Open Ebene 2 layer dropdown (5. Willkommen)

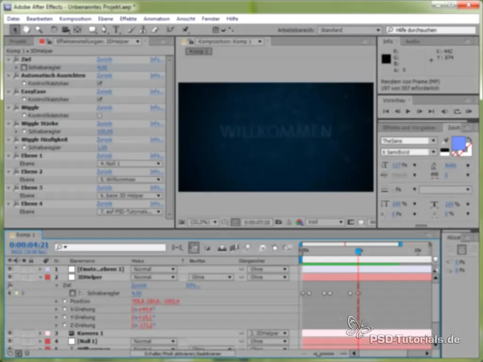[x=129, y=180]
